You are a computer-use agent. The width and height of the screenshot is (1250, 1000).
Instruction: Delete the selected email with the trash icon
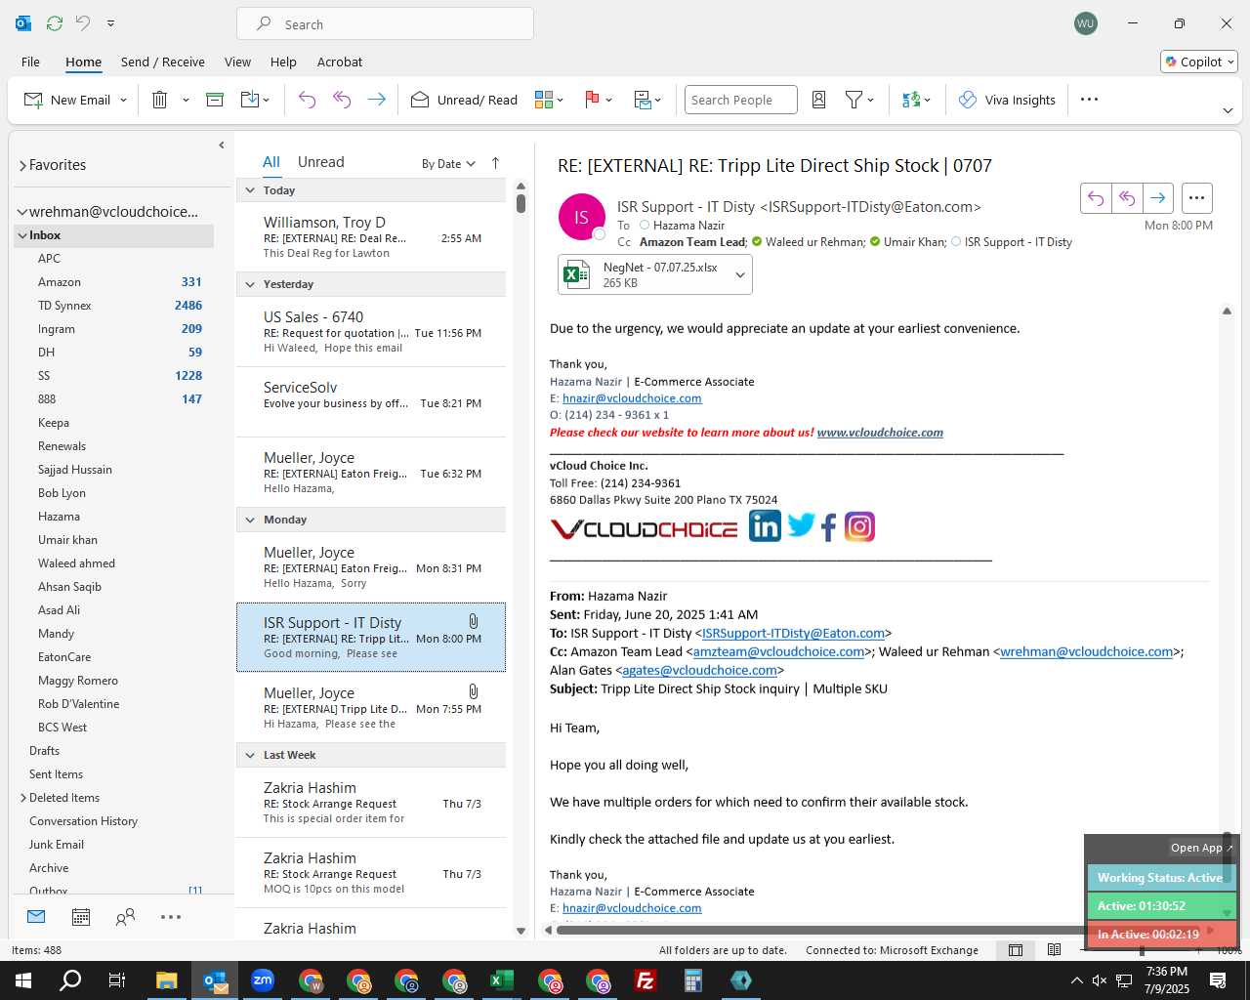click(160, 100)
